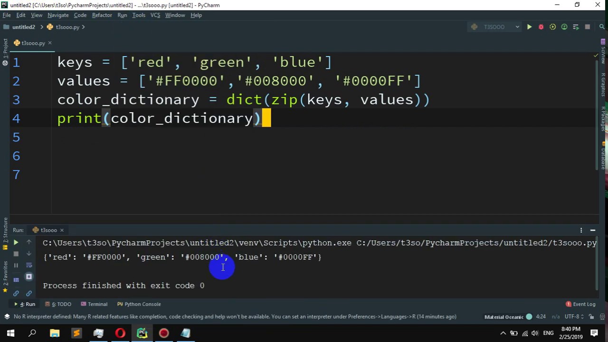Click the tool window quick access icon
This screenshot has height=342, width=608.
click(7, 317)
